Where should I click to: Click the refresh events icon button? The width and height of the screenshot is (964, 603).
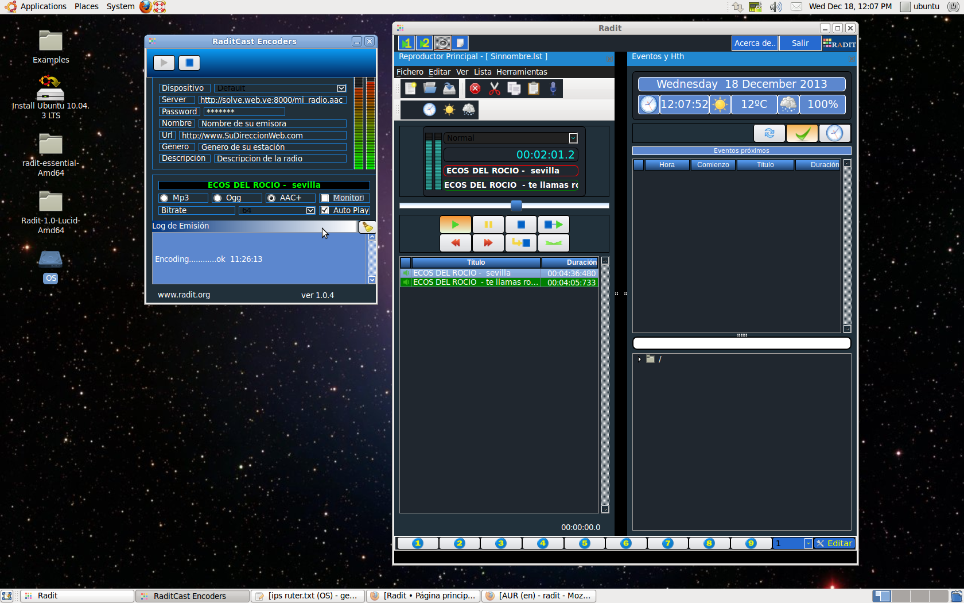click(769, 133)
